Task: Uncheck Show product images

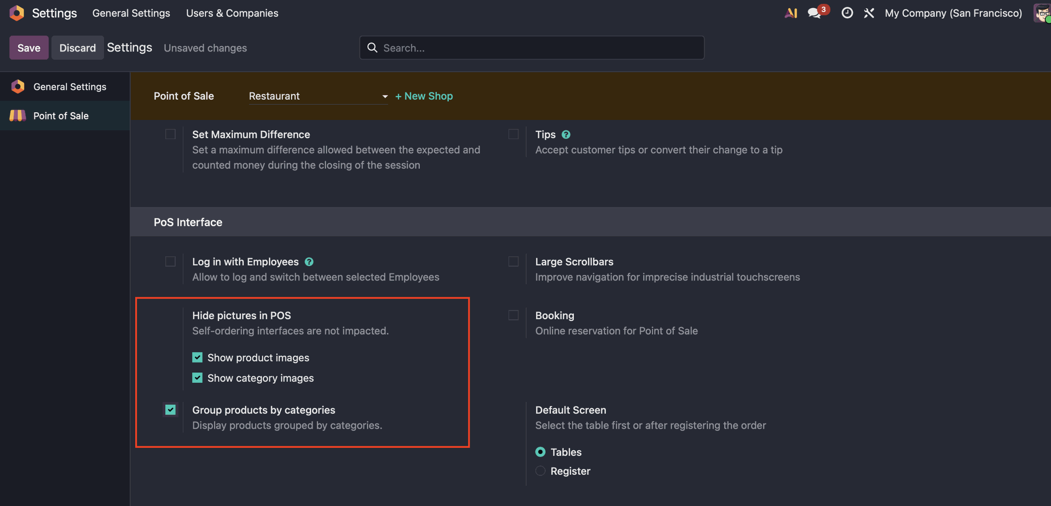Action: 198,358
